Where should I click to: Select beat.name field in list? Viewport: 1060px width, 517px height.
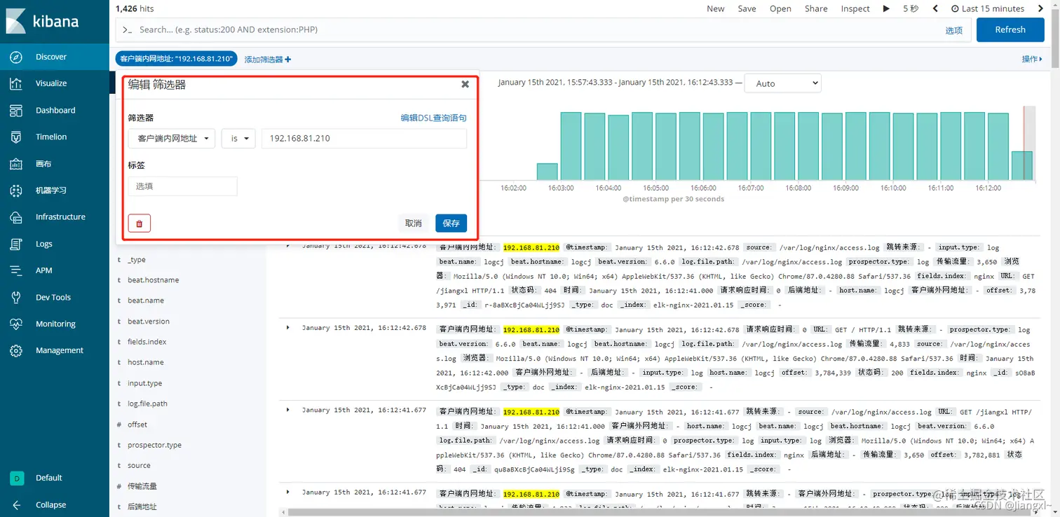(146, 301)
